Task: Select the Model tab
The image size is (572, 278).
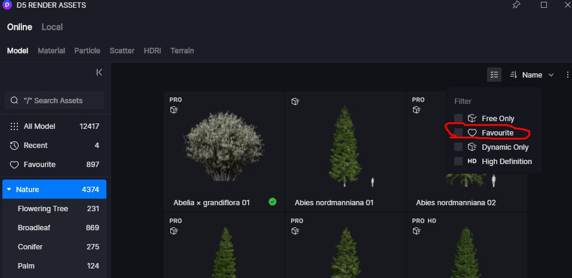Action: coord(17,51)
